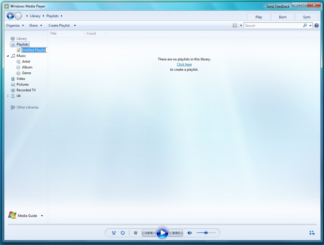Click the Create Playlist button
Image resolution: width=324 pixels, height=245 pixels.
pos(59,25)
